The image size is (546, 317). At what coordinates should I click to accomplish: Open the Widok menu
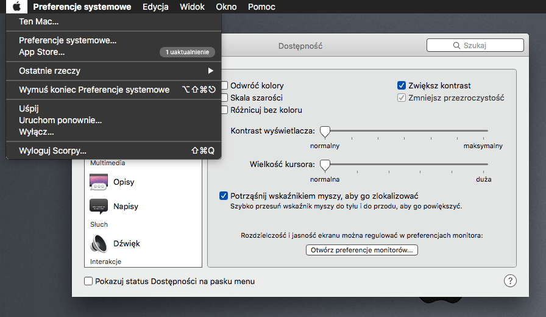[x=192, y=7]
